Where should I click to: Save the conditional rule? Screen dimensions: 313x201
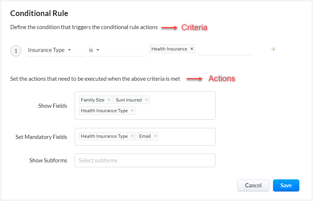tap(286, 186)
